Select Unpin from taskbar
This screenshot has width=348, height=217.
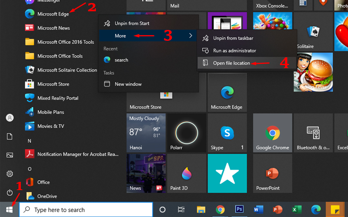247,38
